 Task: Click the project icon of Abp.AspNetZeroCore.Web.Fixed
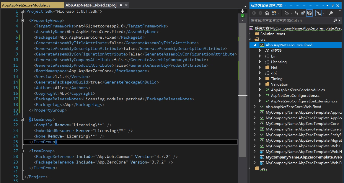tap(262, 107)
